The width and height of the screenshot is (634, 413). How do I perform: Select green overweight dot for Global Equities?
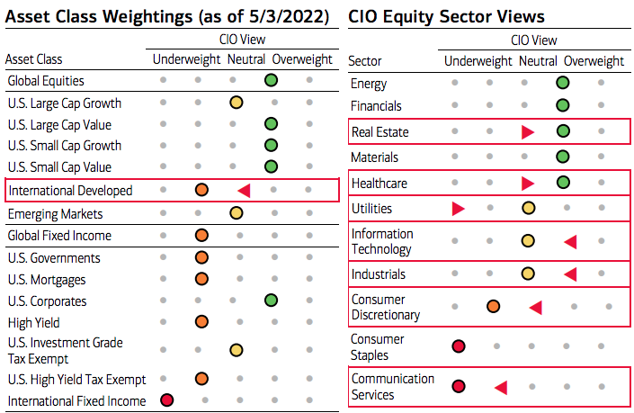point(271,80)
